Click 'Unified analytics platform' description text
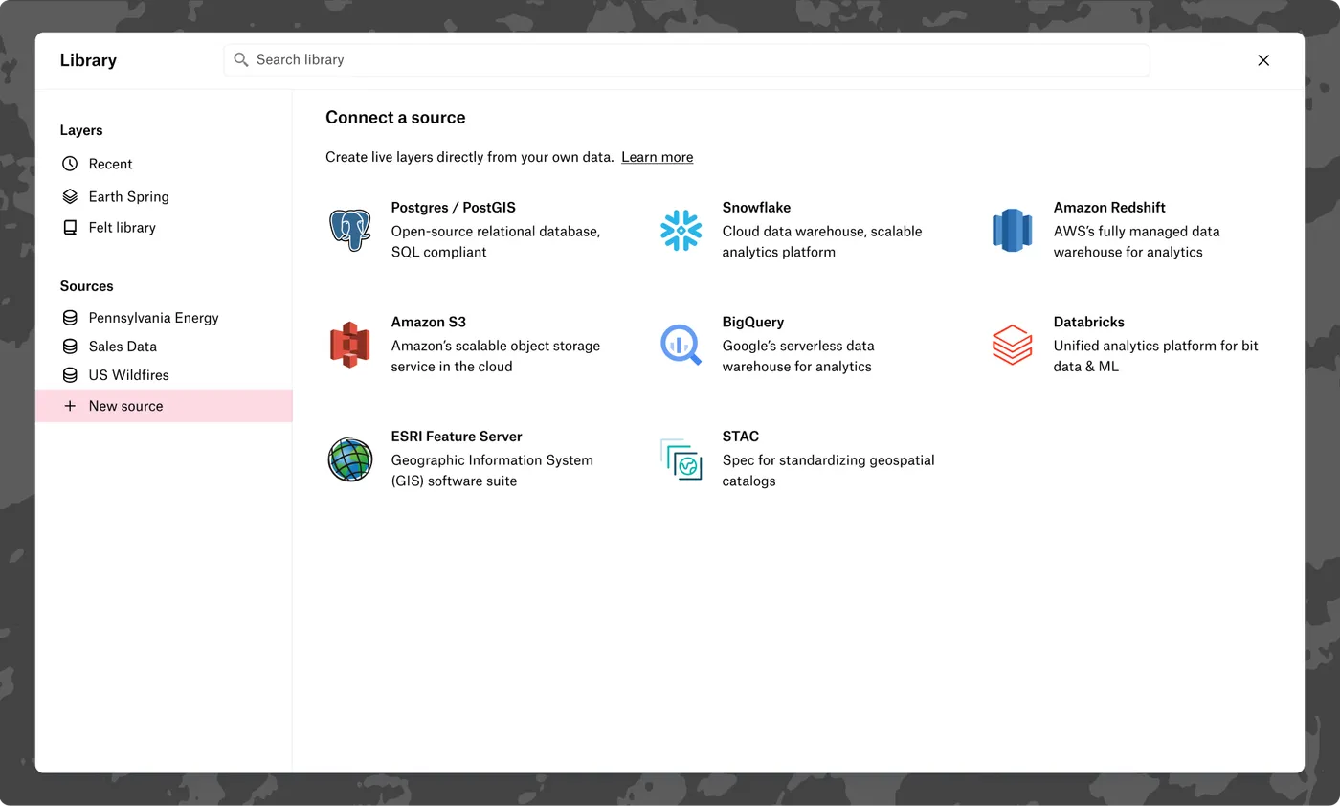The height and width of the screenshot is (806, 1340). coord(1155,355)
